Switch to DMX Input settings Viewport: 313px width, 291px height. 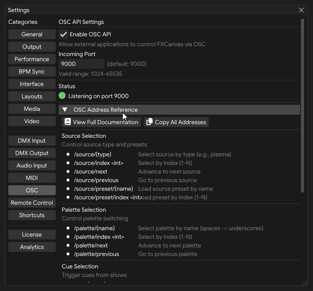(32, 140)
